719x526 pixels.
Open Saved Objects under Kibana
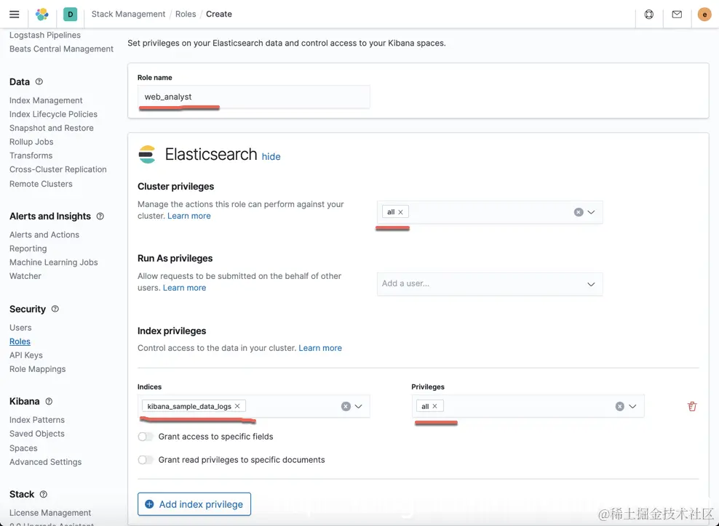[x=37, y=434]
